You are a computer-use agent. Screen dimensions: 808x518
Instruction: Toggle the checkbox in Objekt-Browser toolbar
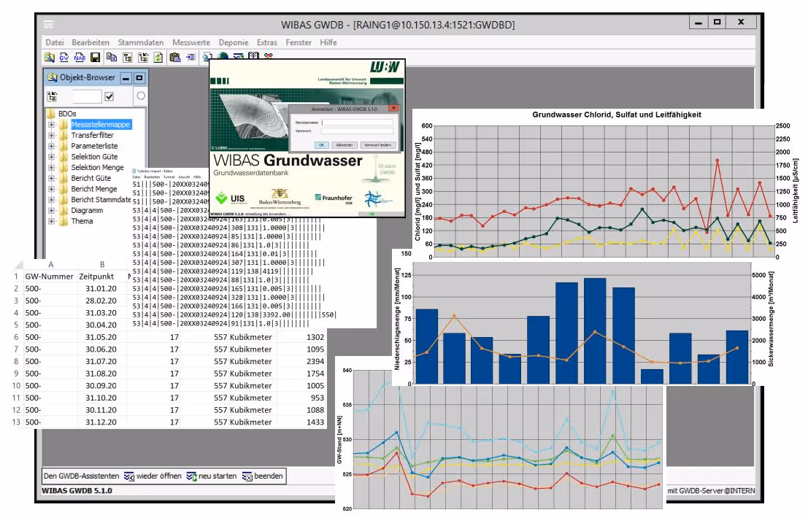[x=109, y=96]
